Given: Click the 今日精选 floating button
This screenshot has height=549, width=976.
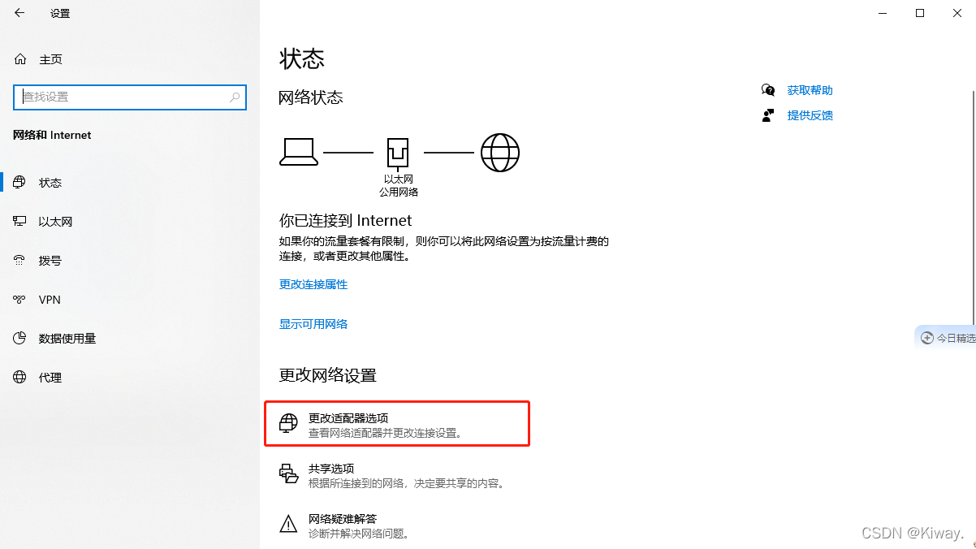Looking at the screenshot, I should coord(948,337).
